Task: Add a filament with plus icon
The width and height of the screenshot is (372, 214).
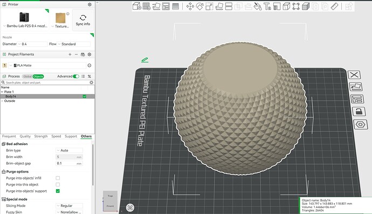Action: coord(70,54)
